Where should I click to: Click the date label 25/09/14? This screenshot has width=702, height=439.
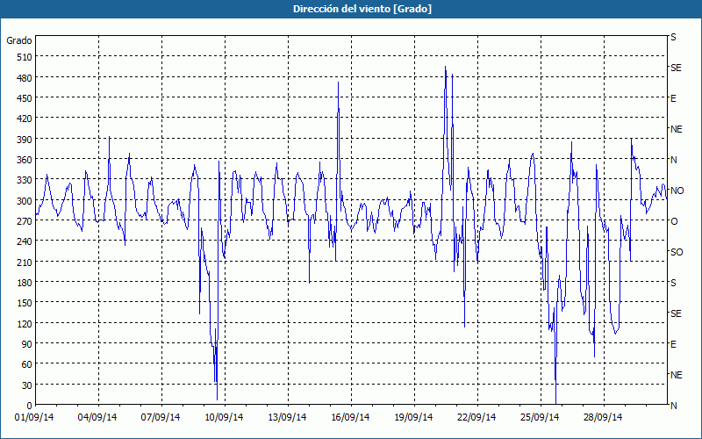pyautogui.click(x=540, y=417)
